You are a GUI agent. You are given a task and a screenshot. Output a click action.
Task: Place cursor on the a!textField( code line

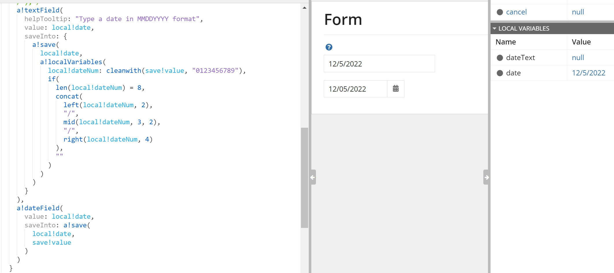(x=40, y=10)
